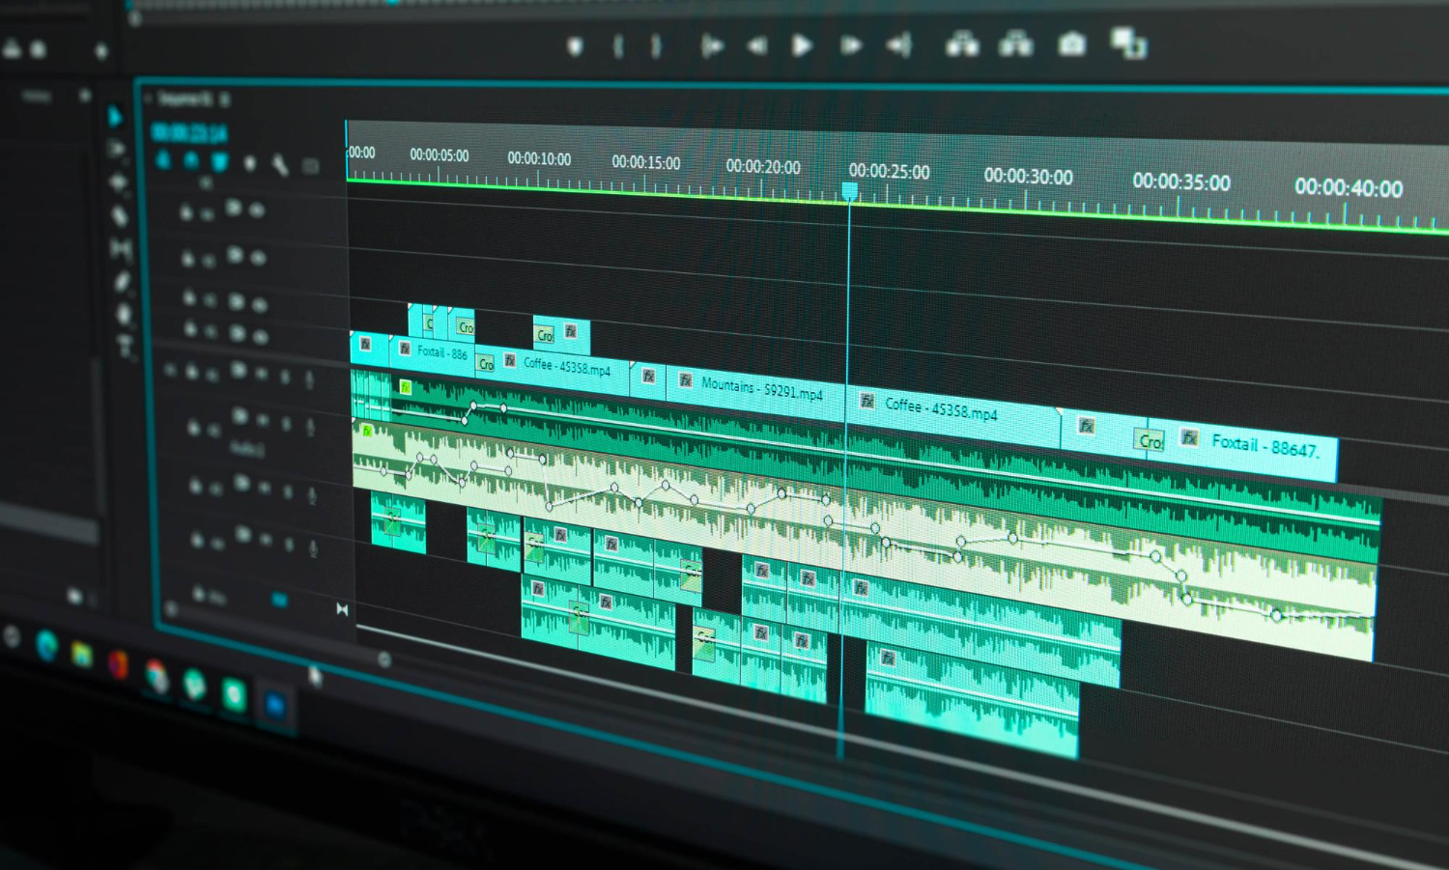Click the playhead marker on time ruler

(x=850, y=191)
